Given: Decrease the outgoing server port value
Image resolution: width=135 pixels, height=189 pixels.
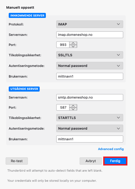Looking at the screenshot, I should point(73,109).
